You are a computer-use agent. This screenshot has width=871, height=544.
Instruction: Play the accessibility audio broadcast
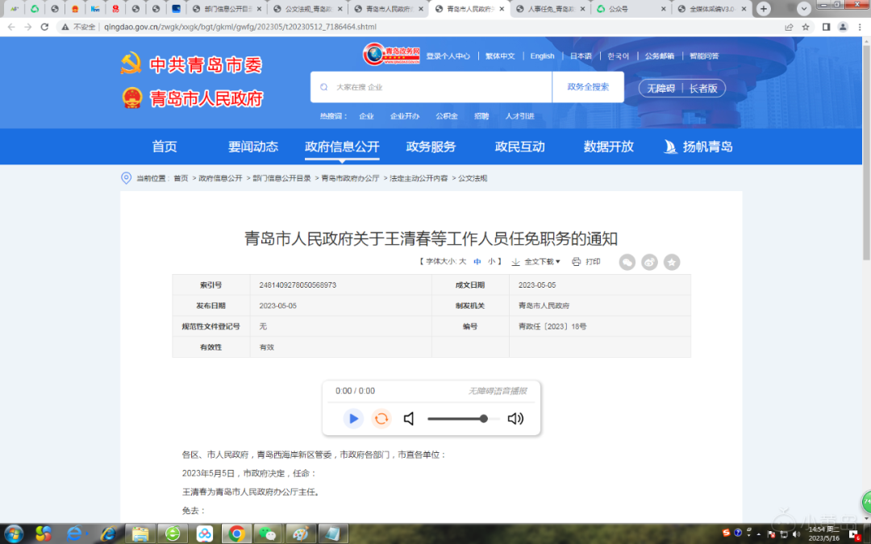point(353,418)
